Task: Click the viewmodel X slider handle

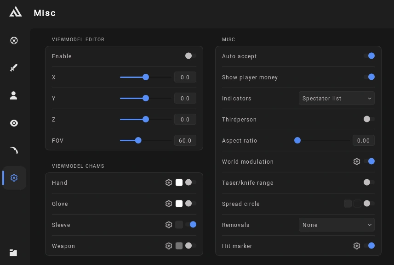Action: point(146,77)
